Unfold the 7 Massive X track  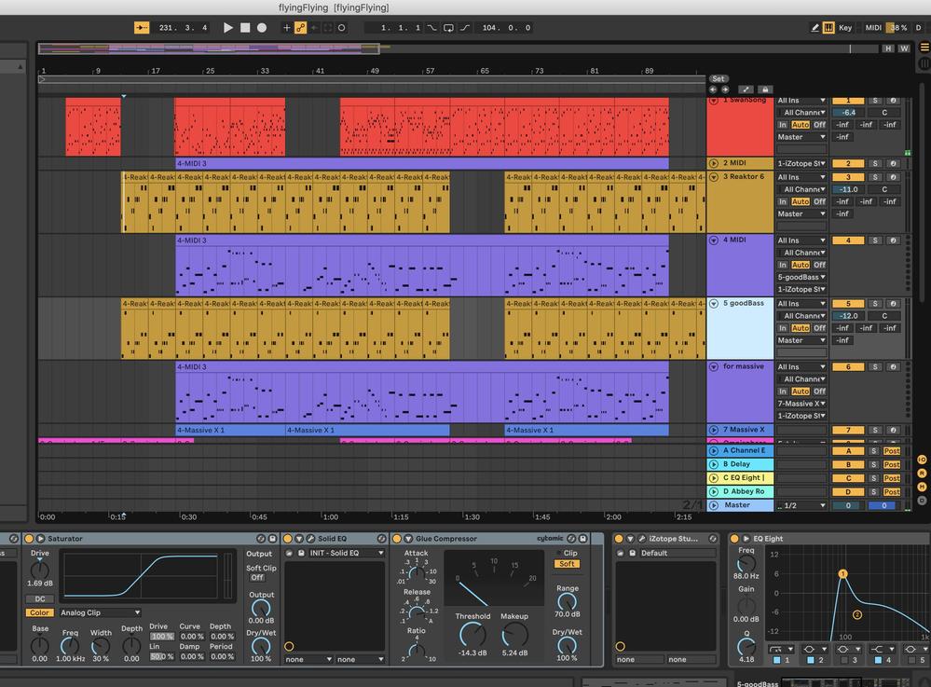point(714,430)
